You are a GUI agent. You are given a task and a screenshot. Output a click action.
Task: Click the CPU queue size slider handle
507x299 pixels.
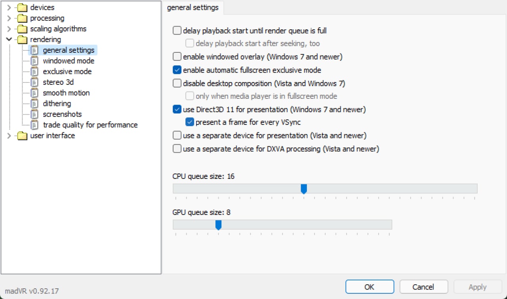(x=304, y=189)
